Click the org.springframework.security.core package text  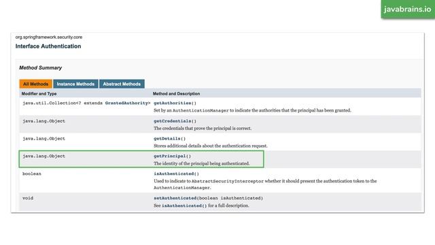coord(49,37)
